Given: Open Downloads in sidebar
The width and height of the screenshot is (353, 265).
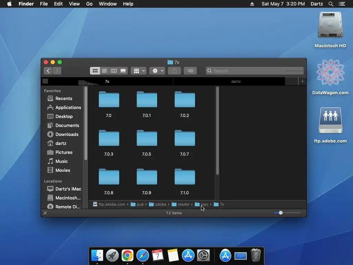Looking at the screenshot, I should (63, 135).
